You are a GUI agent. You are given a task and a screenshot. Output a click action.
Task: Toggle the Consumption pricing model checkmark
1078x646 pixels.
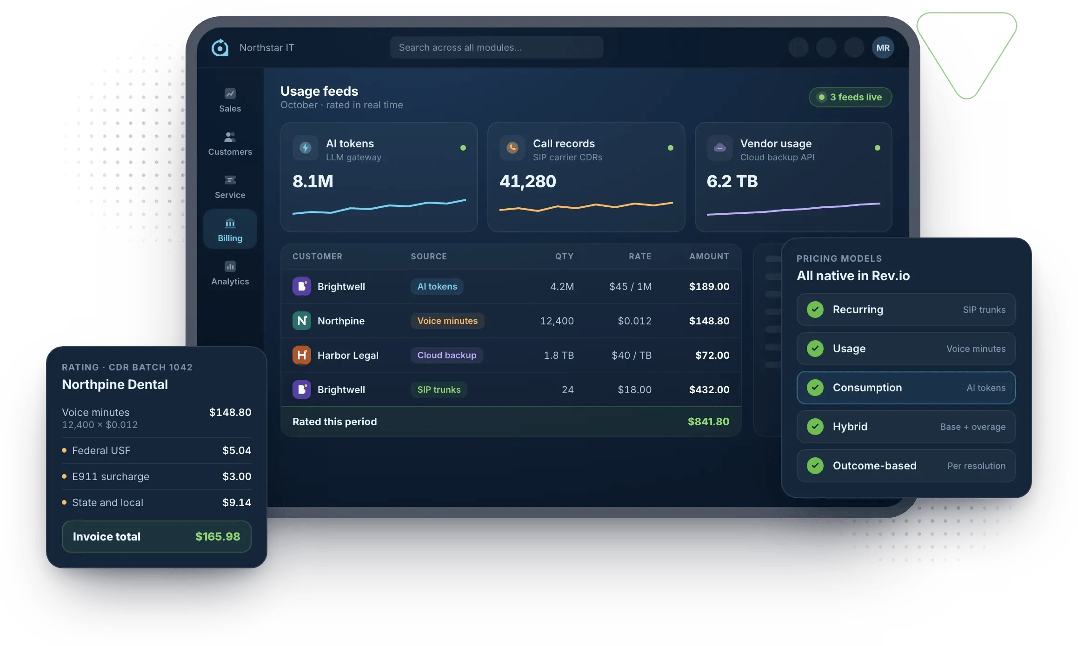pos(815,388)
